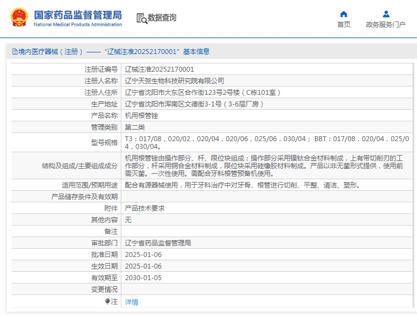This screenshot has width=417, height=316.
Task: Click 国家药品监督管理局 site title
Action: tap(78, 15)
